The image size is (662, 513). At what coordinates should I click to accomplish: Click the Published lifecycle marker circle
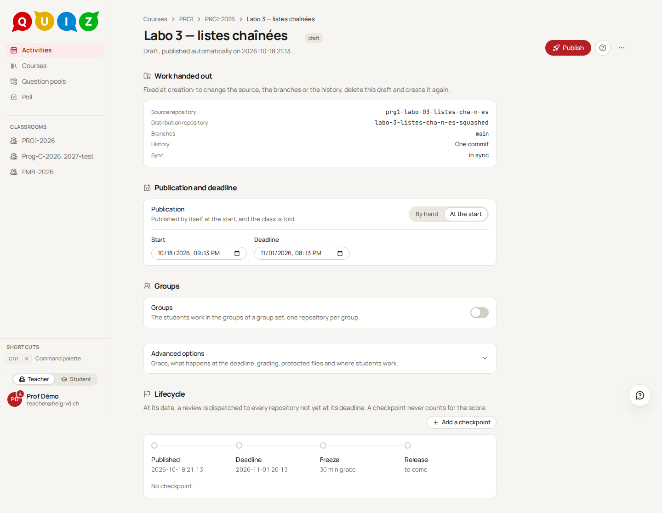coord(154,445)
